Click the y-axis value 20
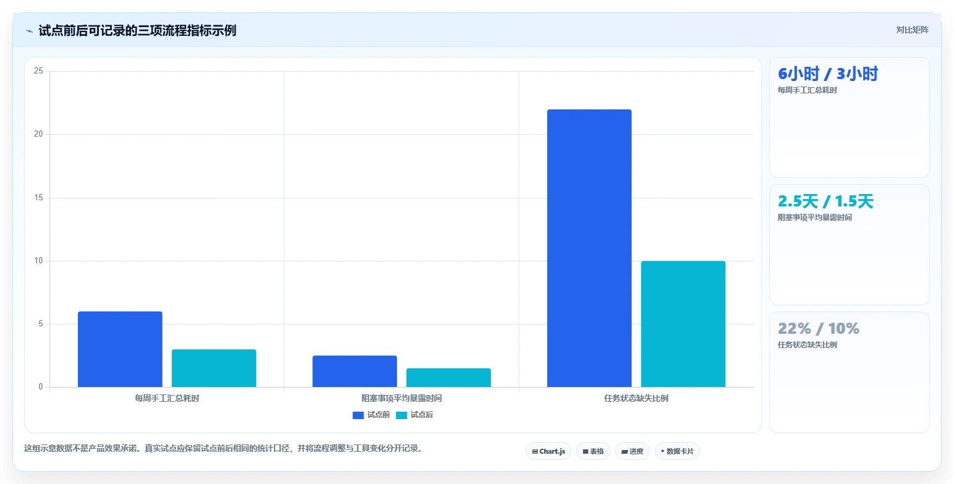The image size is (954, 484). click(38, 134)
